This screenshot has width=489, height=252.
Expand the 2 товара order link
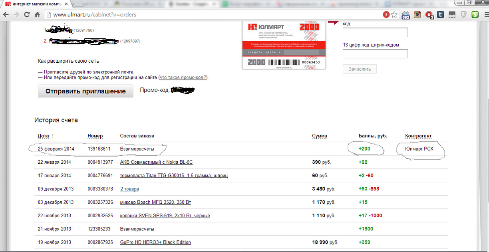click(129, 189)
